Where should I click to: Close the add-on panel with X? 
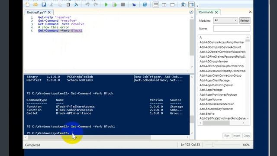point(250,12)
